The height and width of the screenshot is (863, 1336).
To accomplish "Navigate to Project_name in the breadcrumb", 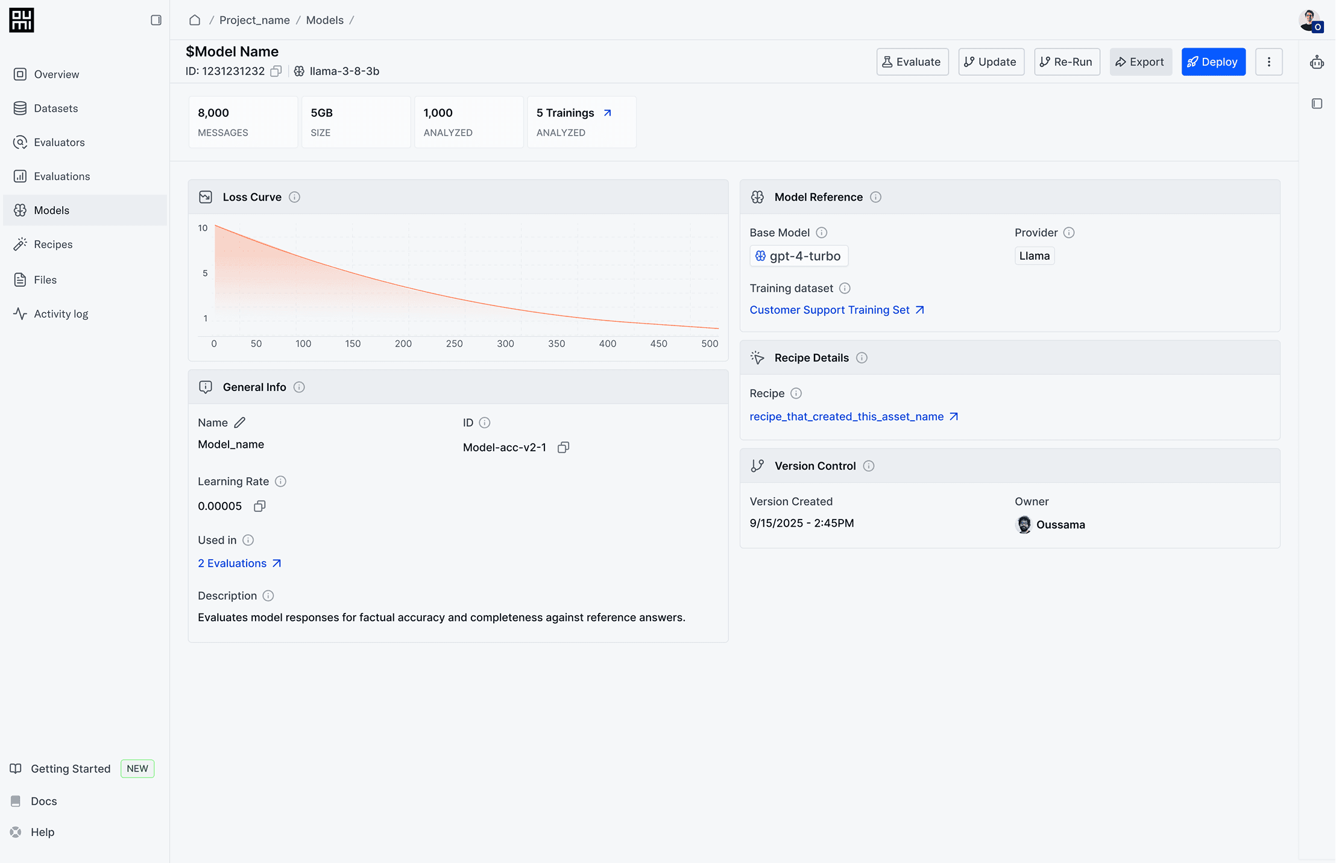I will point(254,20).
